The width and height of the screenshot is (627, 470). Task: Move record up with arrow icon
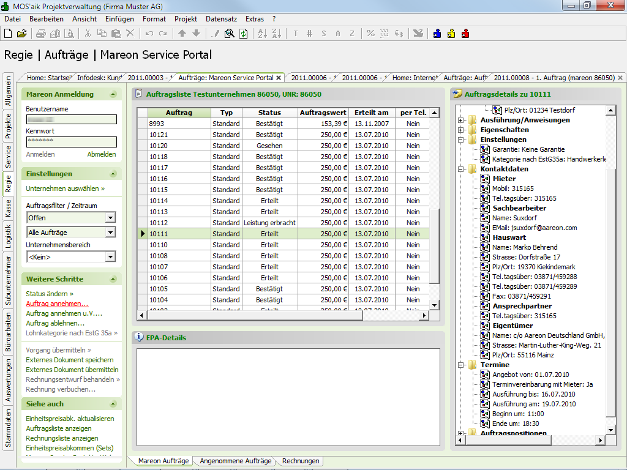point(182,34)
